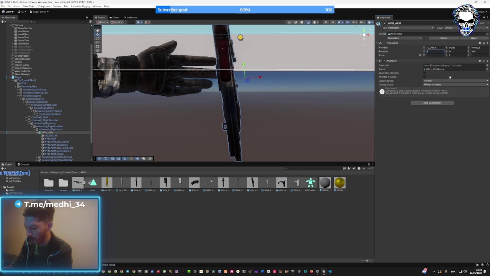Open the Transform component options menu
The width and height of the screenshot is (490, 276).
pyautogui.click(x=487, y=43)
